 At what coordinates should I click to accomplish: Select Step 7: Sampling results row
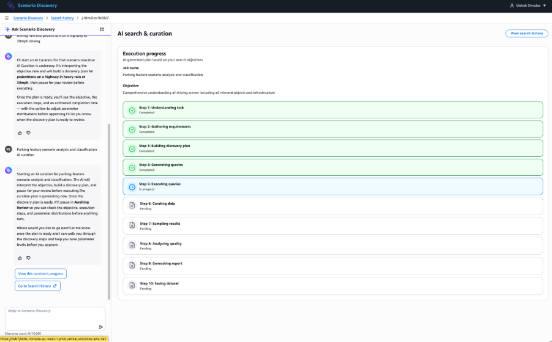333,226
